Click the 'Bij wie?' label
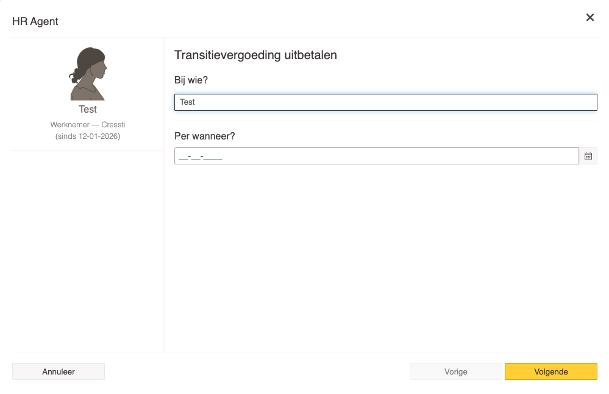Screen dimensions: 609x394 191,80
